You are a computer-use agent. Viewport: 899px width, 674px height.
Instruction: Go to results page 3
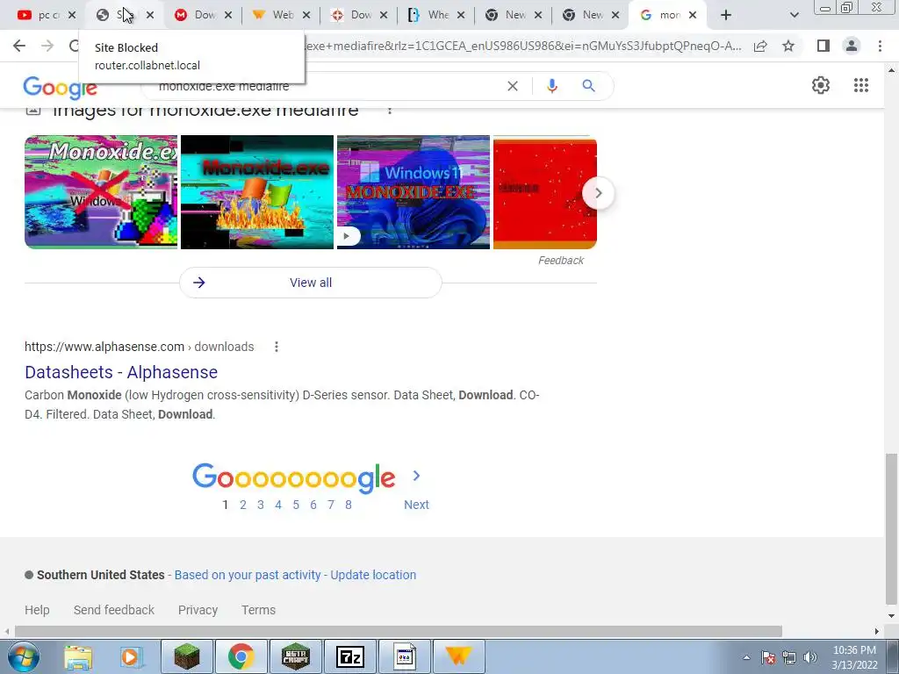[260, 505]
